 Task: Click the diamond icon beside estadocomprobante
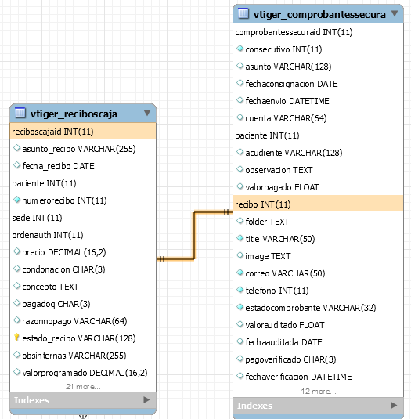tap(240, 307)
